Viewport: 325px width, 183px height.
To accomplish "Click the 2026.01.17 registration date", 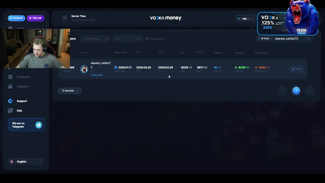I will pyautogui.click(x=125, y=67).
